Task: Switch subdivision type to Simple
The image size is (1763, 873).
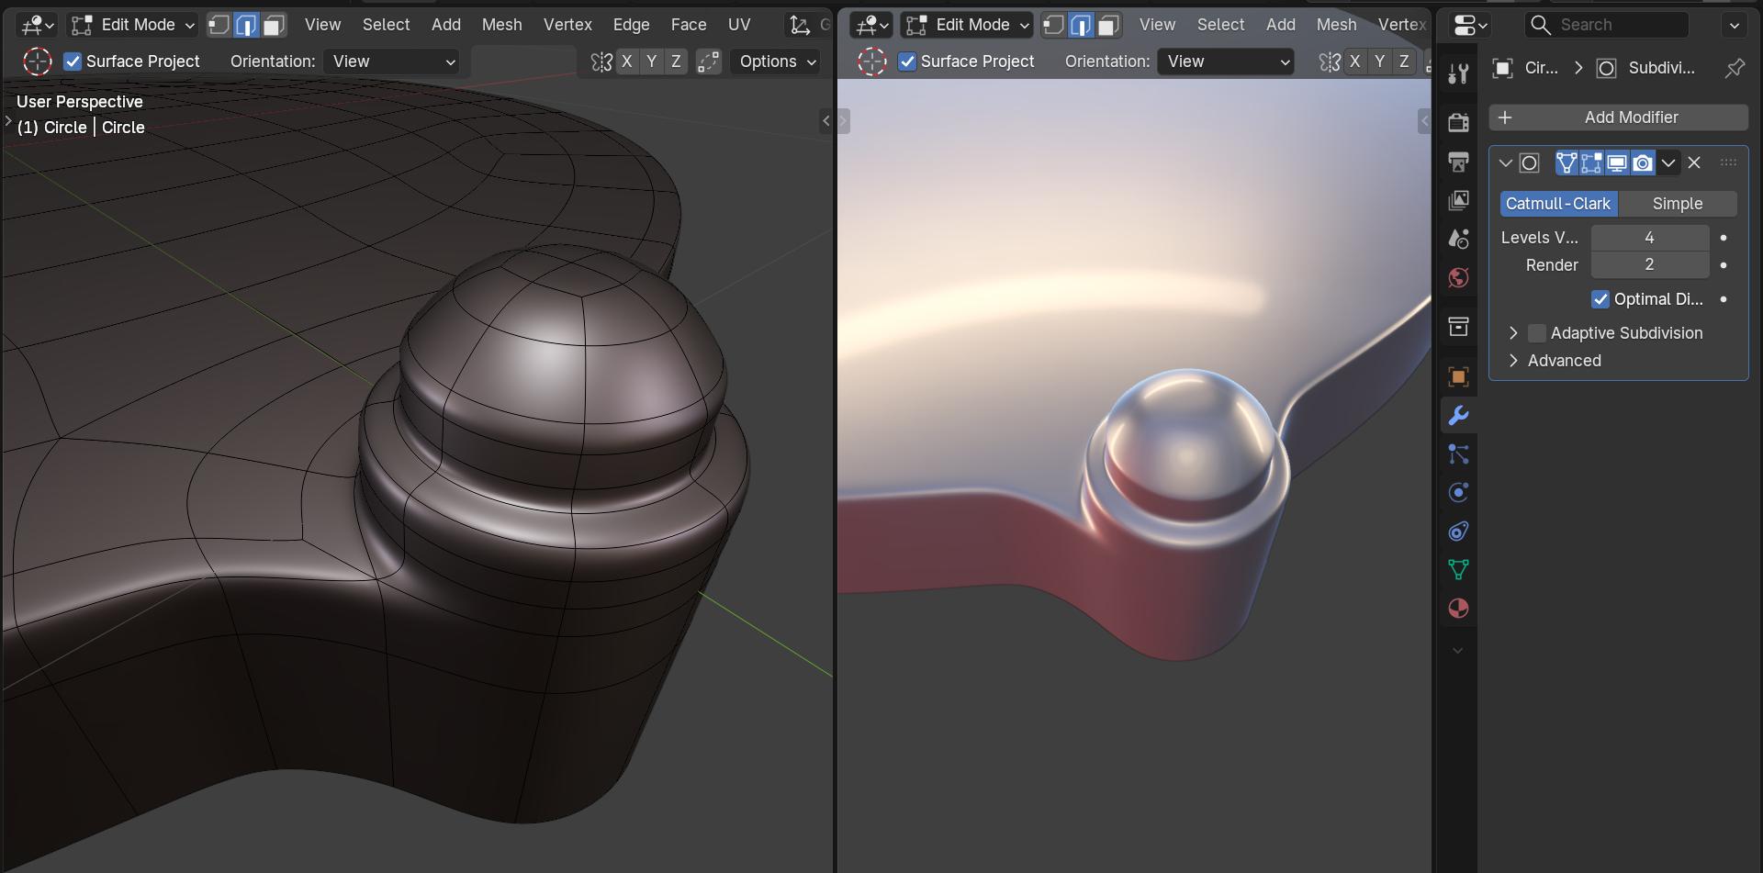Action: [1678, 204]
